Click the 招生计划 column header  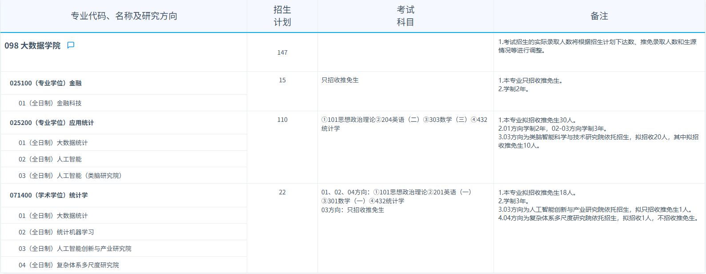pos(282,16)
